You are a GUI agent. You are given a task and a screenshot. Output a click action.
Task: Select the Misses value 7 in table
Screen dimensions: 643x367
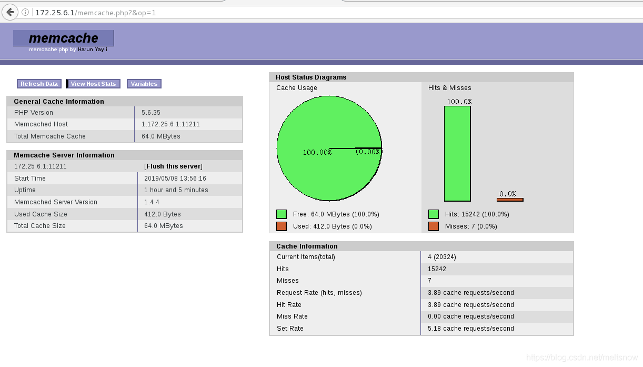coord(430,281)
